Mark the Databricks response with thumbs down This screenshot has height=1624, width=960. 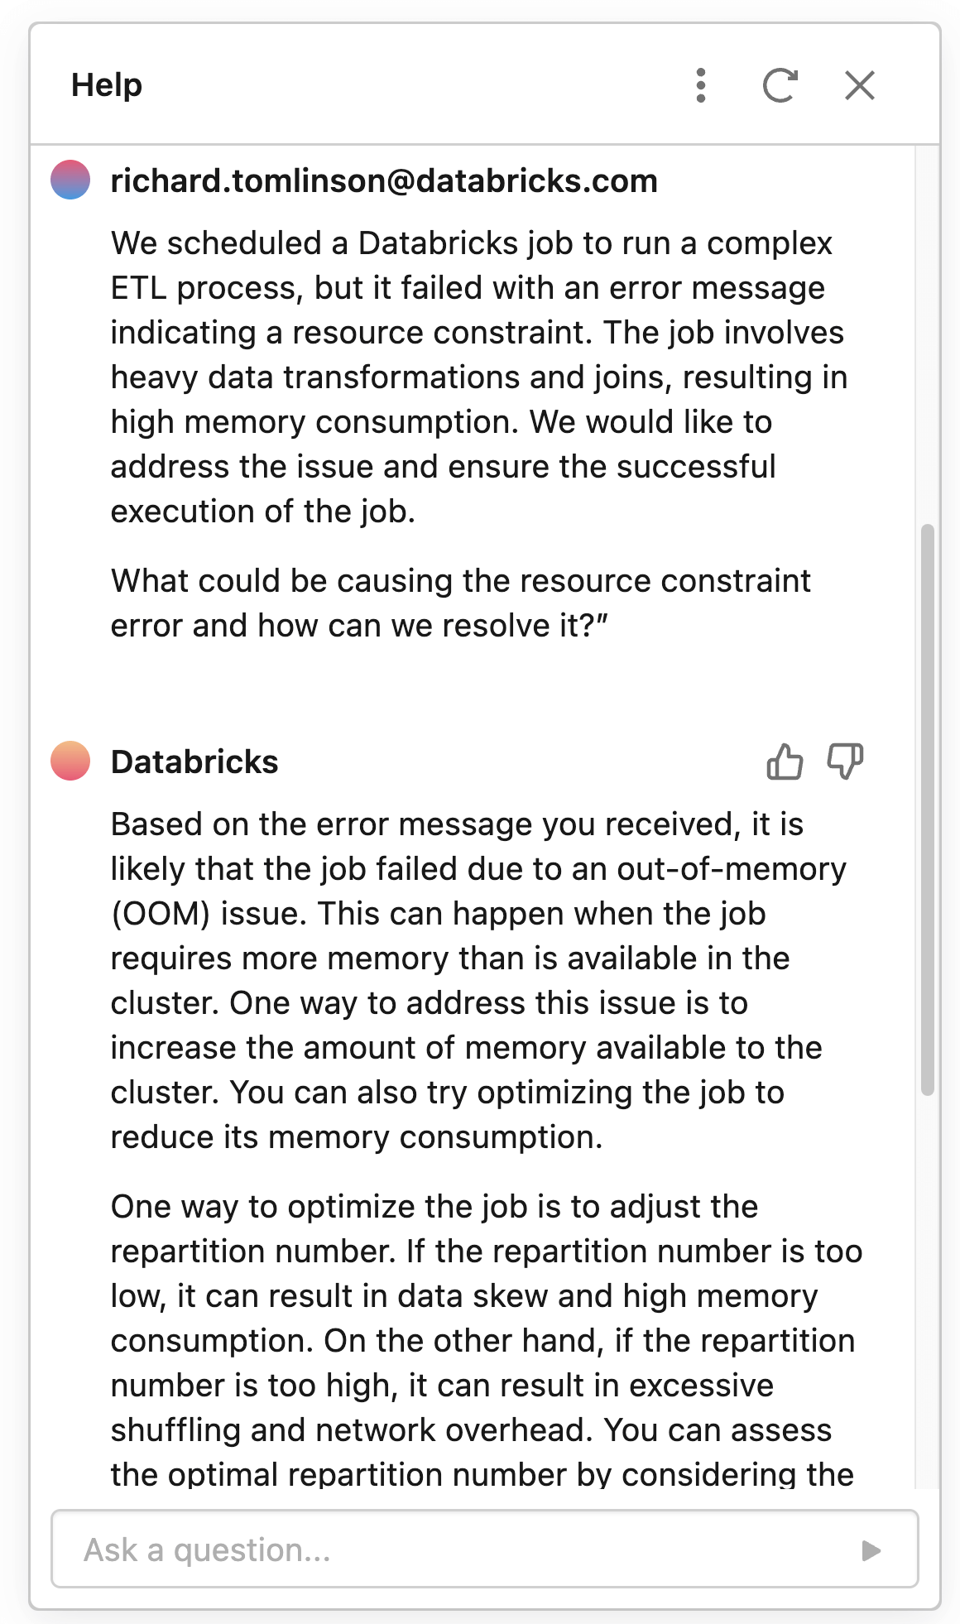point(845,762)
